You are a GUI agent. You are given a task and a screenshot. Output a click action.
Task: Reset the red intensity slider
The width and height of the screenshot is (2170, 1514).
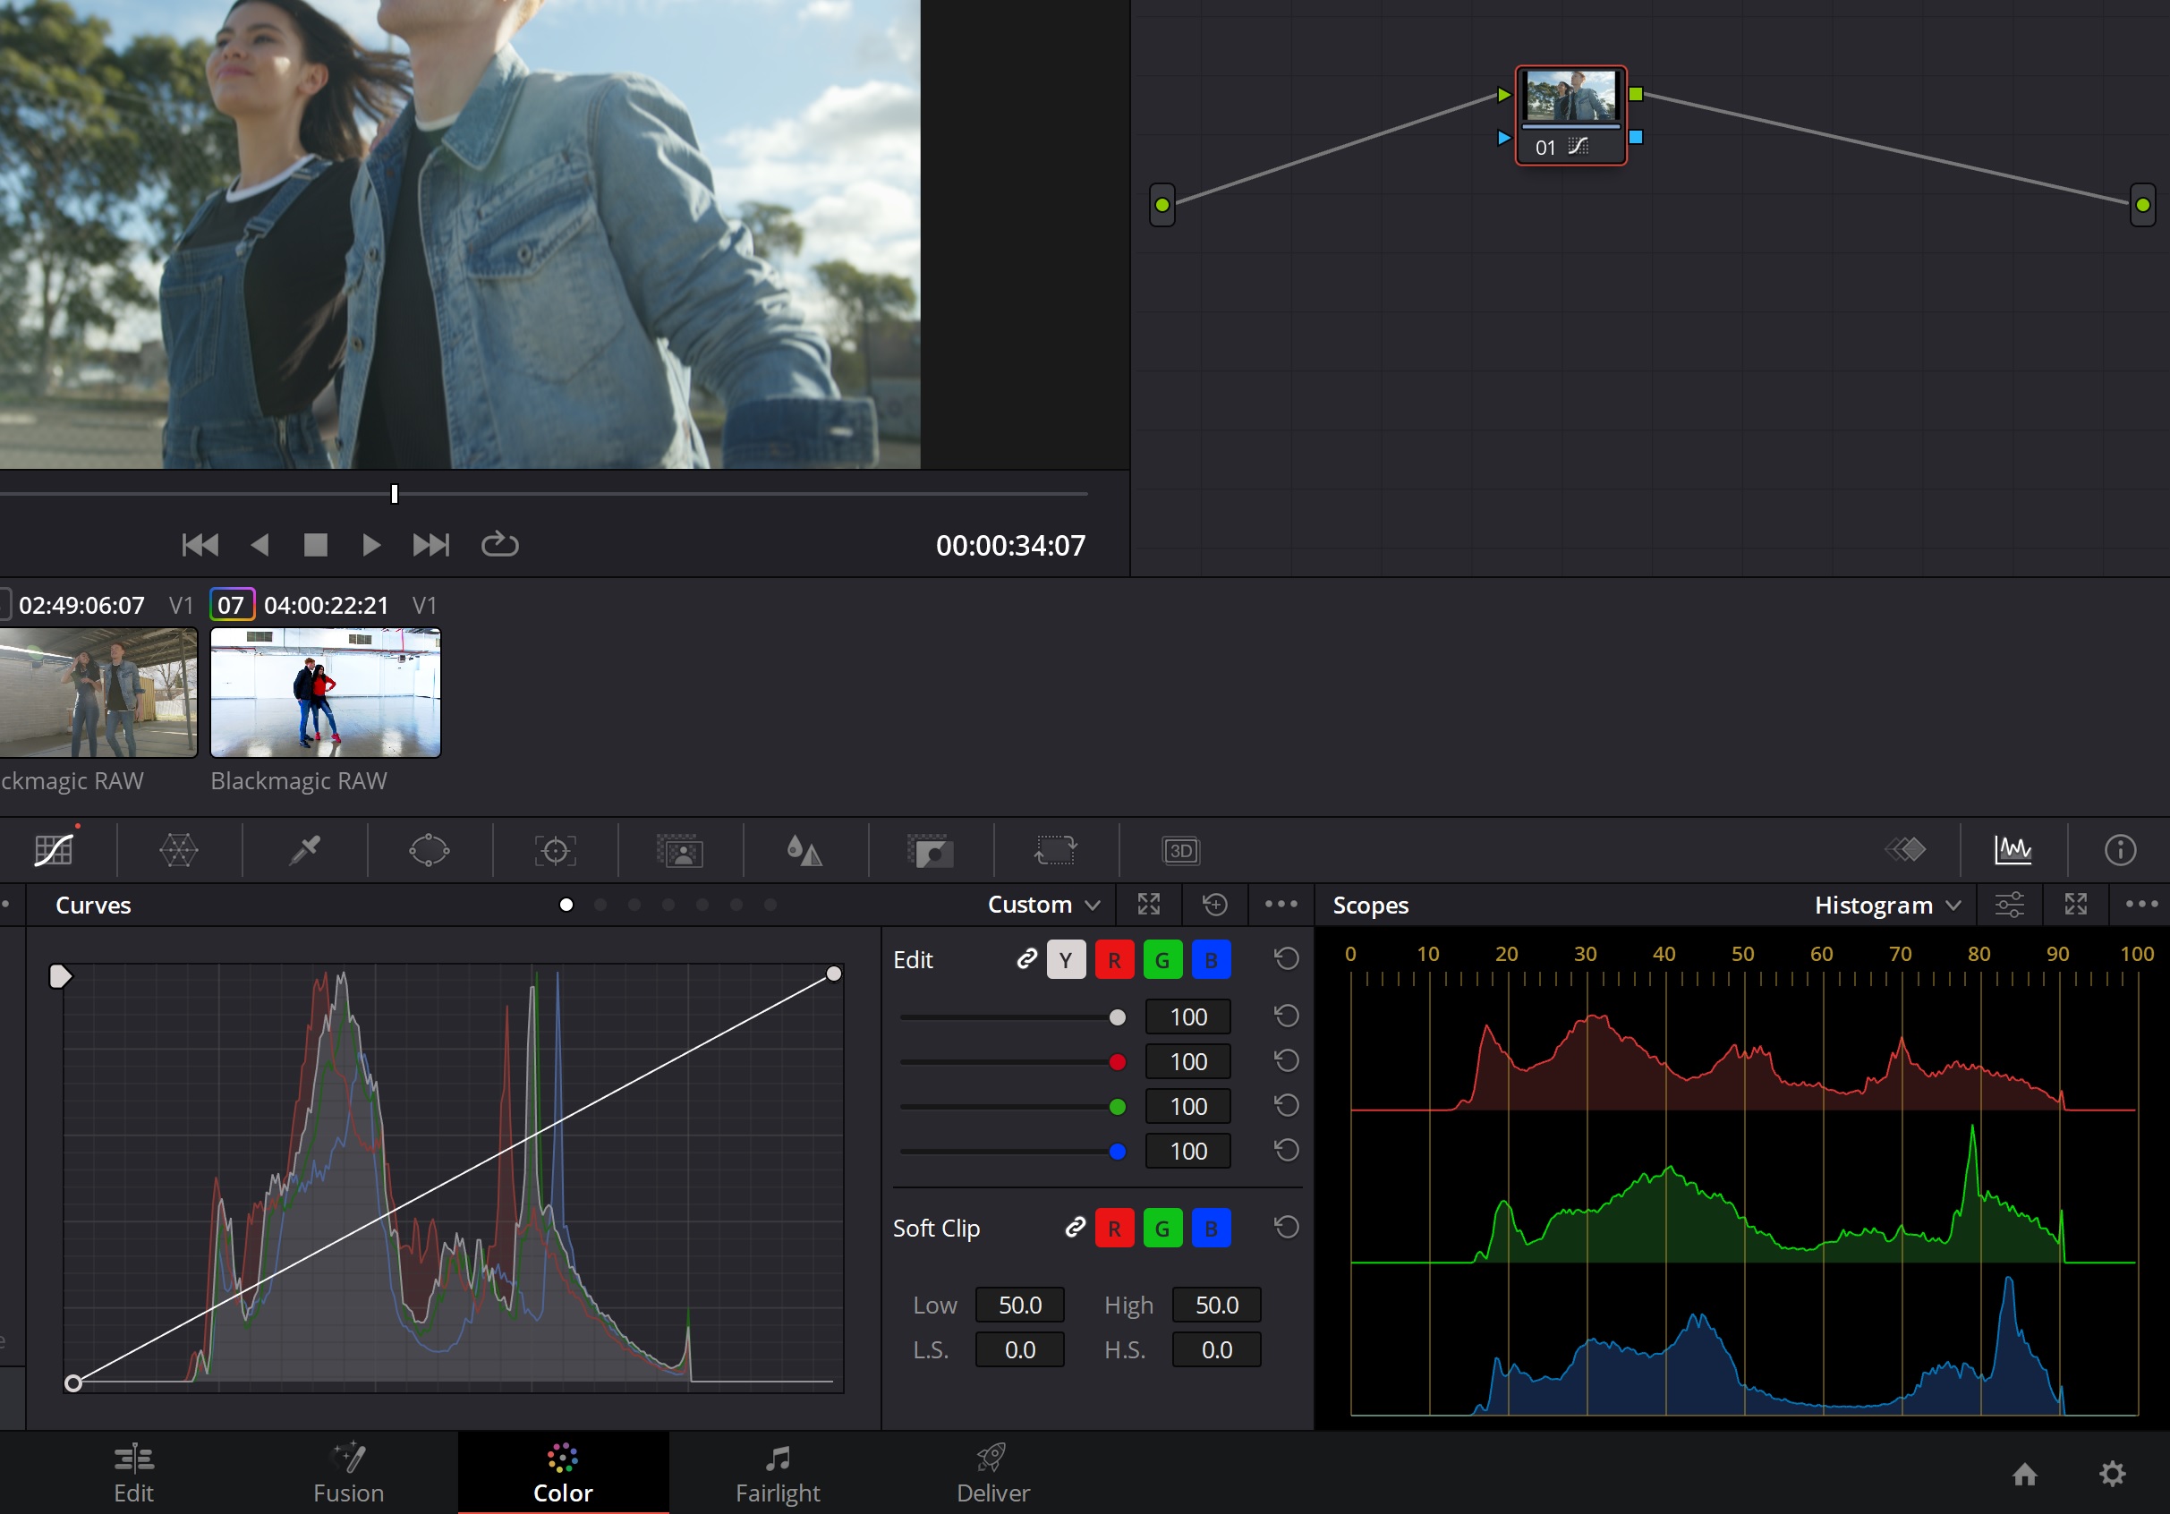coord(1286,1061)
